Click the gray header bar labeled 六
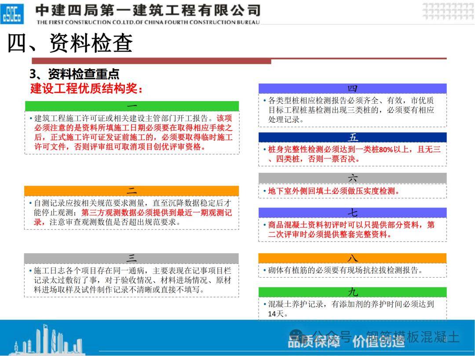475x356 pixels. tap(353, 178)
